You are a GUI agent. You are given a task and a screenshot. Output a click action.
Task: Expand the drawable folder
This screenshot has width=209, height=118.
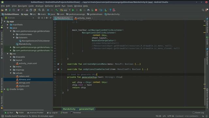click(11, 57)
